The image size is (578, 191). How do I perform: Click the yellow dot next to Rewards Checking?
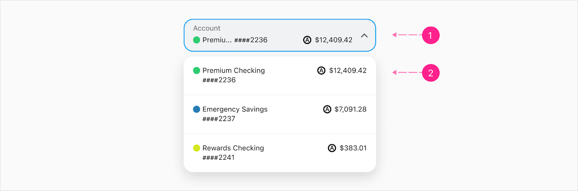click(197, 148)
